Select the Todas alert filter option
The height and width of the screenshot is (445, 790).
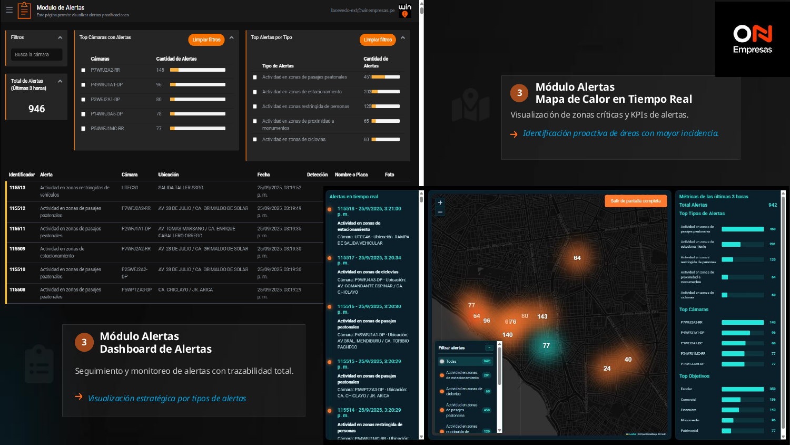[451, 362]
